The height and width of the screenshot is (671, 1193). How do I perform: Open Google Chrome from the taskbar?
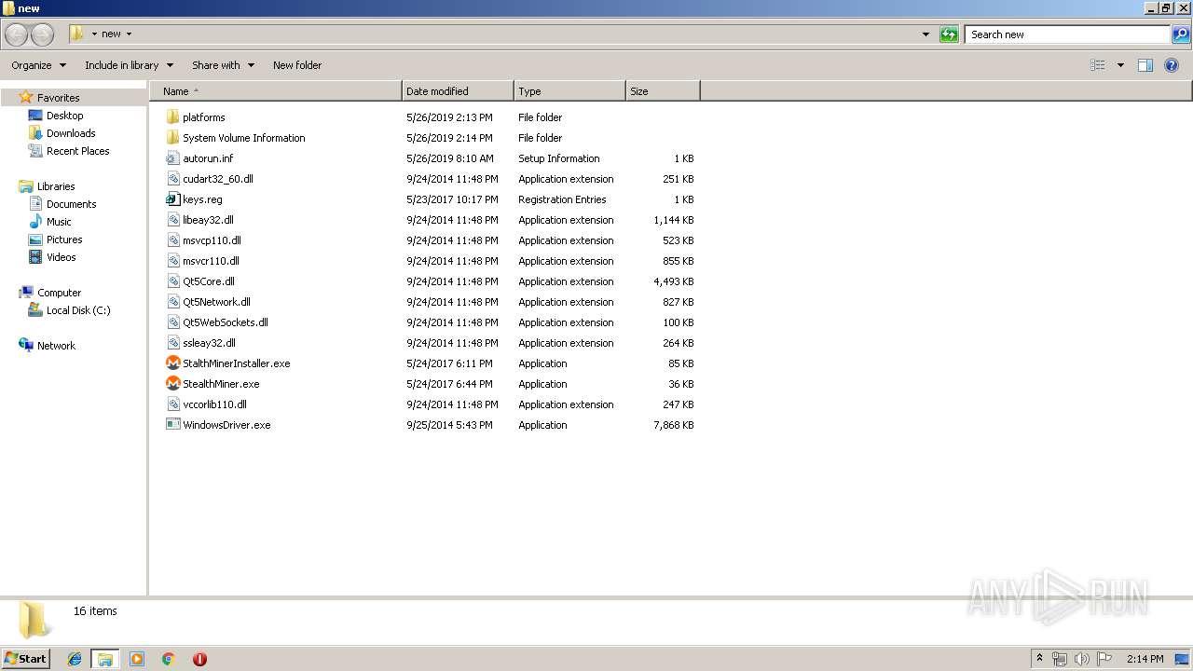pos(169,659)
